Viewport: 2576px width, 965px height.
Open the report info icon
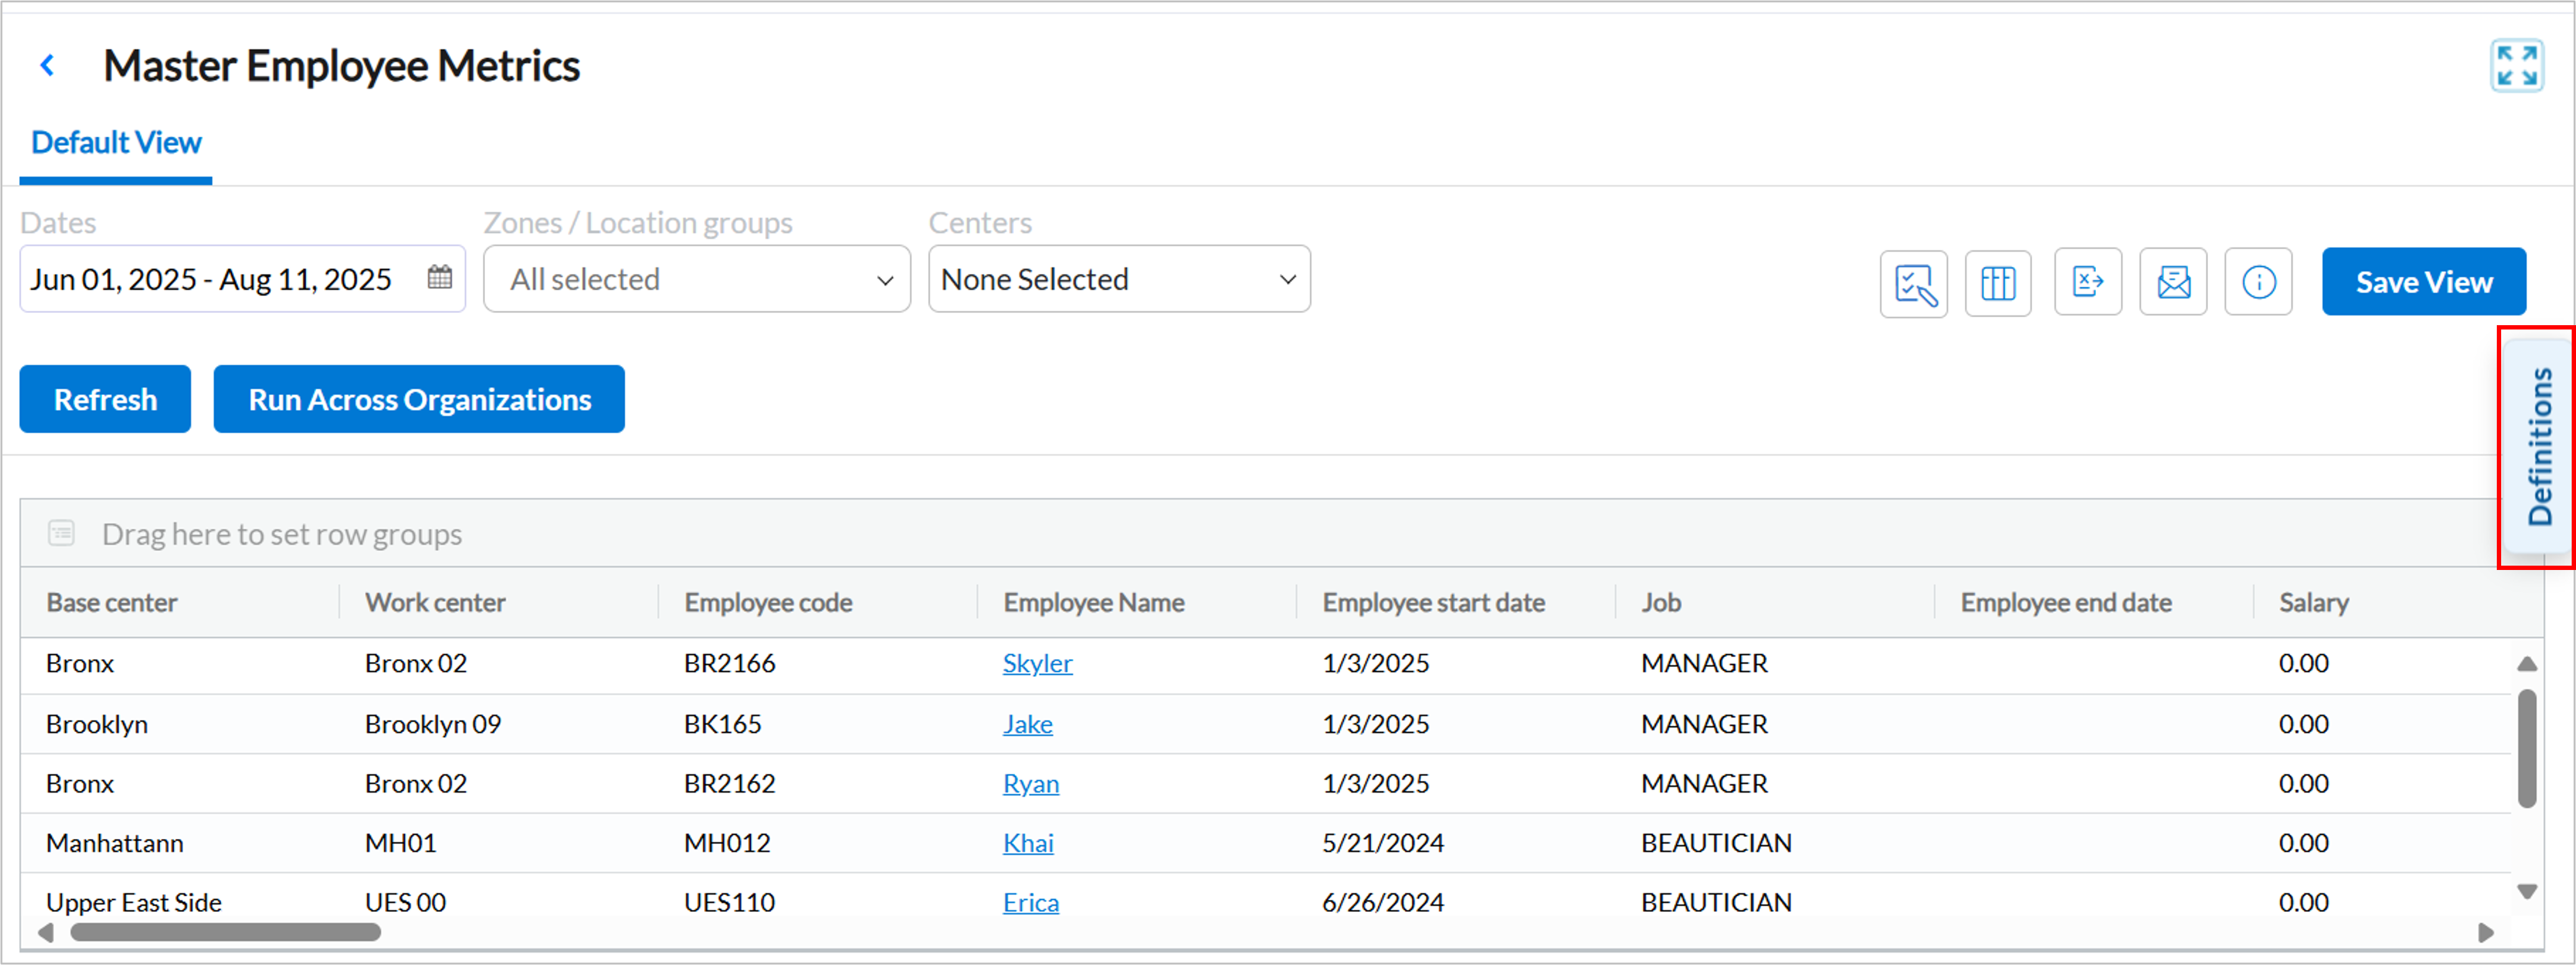click(2258, 283)
